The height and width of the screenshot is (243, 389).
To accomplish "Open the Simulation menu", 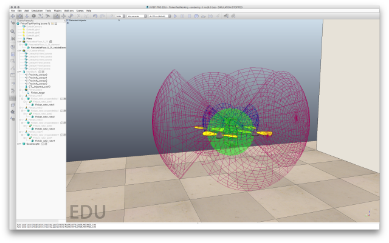I will (37, 11).
